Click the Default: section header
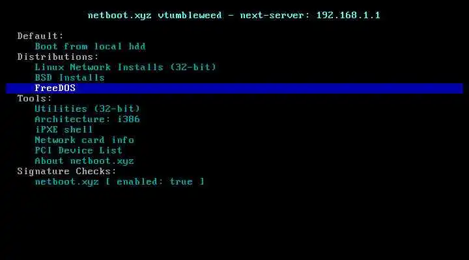This screenshot has width=469, height=260. (x=40, y=36)
